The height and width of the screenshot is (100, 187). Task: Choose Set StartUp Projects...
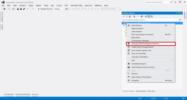click(x=151, y=64)
